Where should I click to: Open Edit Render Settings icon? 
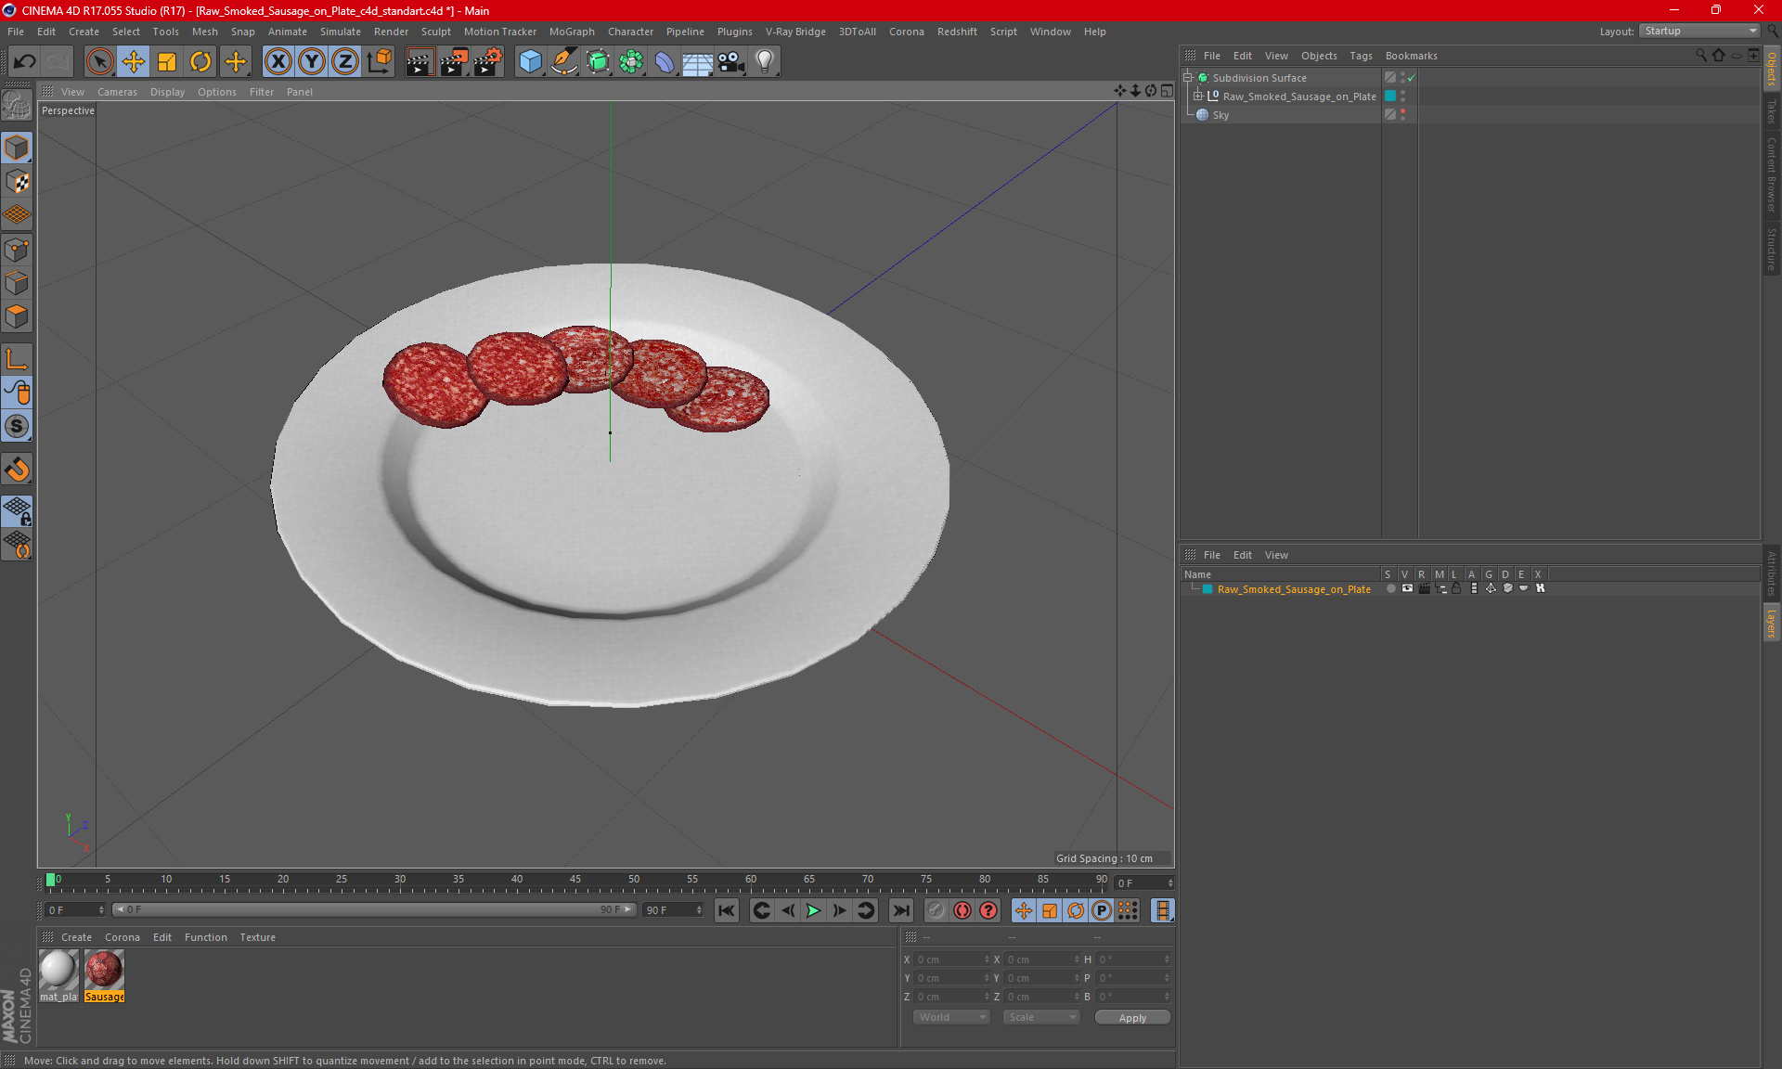click(x=487, y=61)
